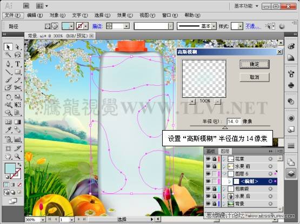
Task: Open the 文件 menu
Action: (x=12, y=15)
